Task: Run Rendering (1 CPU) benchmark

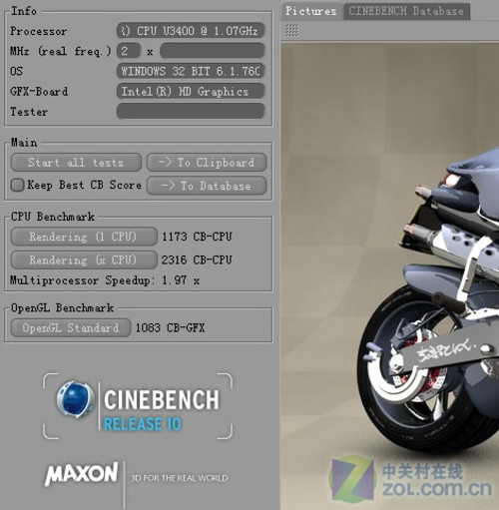Action: coord(84,237)
